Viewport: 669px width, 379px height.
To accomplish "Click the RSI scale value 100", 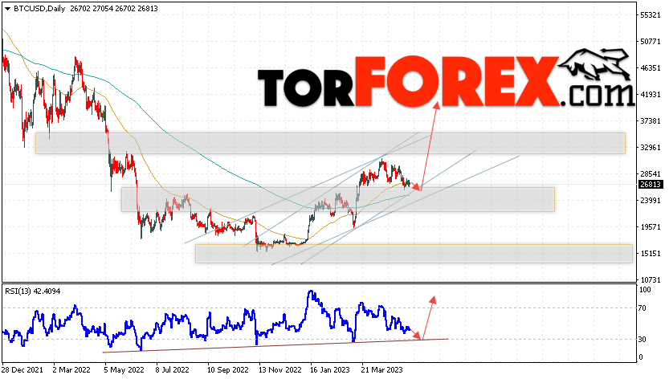I will coord(645,290).
